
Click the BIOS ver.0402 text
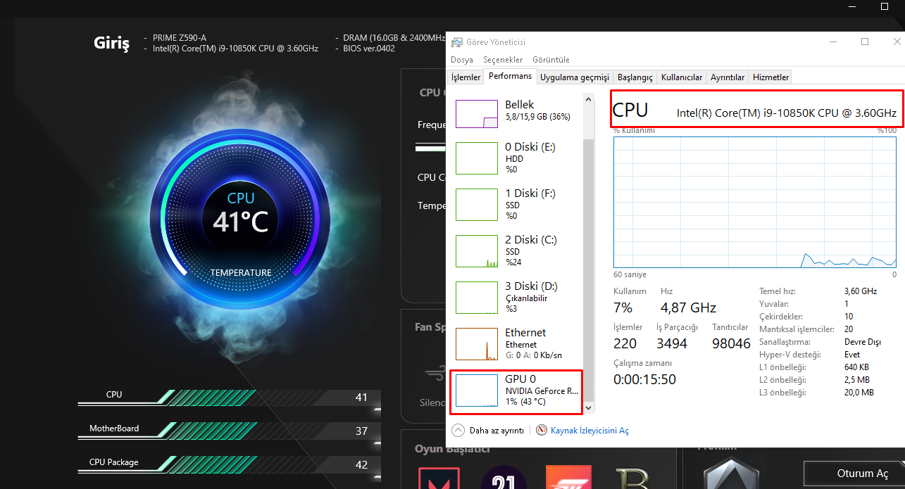tap(369, 49)
